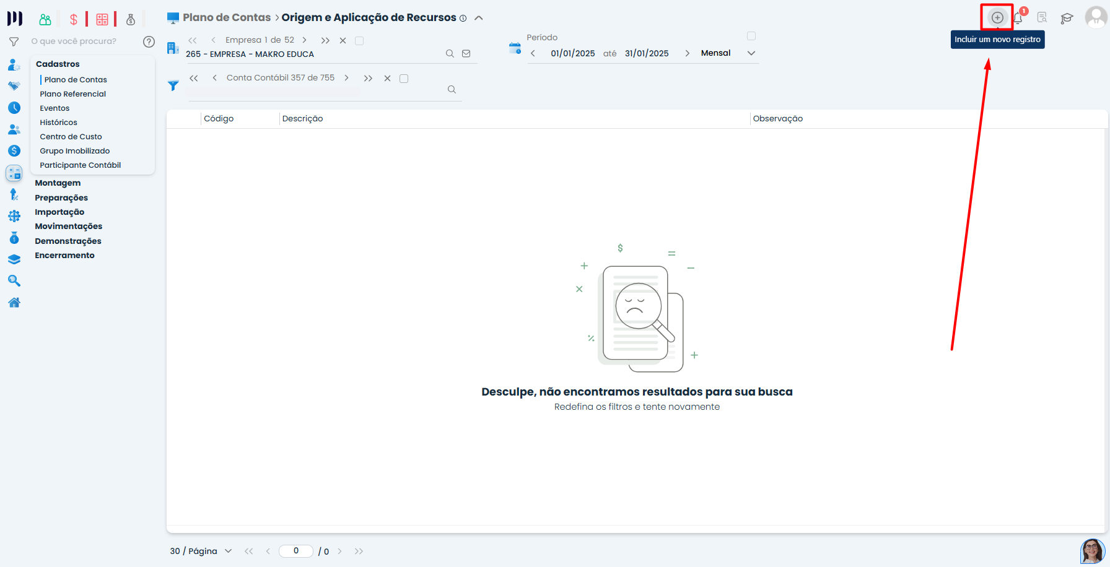This screenshot has width=1110, height=567.
Task: Click the help question mark icon
Action: tap(149, 41)
